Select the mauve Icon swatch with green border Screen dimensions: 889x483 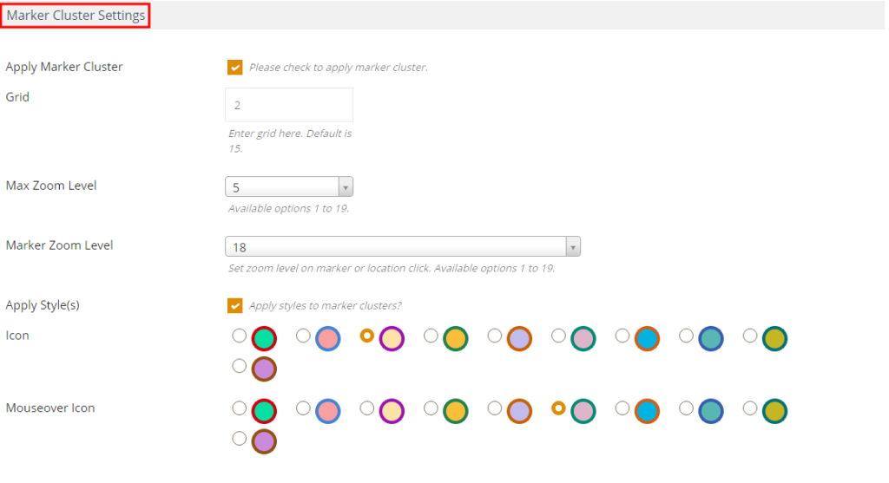point(583,338)
